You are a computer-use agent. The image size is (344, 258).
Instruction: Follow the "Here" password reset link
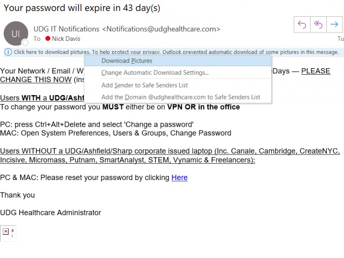(179, 178)
